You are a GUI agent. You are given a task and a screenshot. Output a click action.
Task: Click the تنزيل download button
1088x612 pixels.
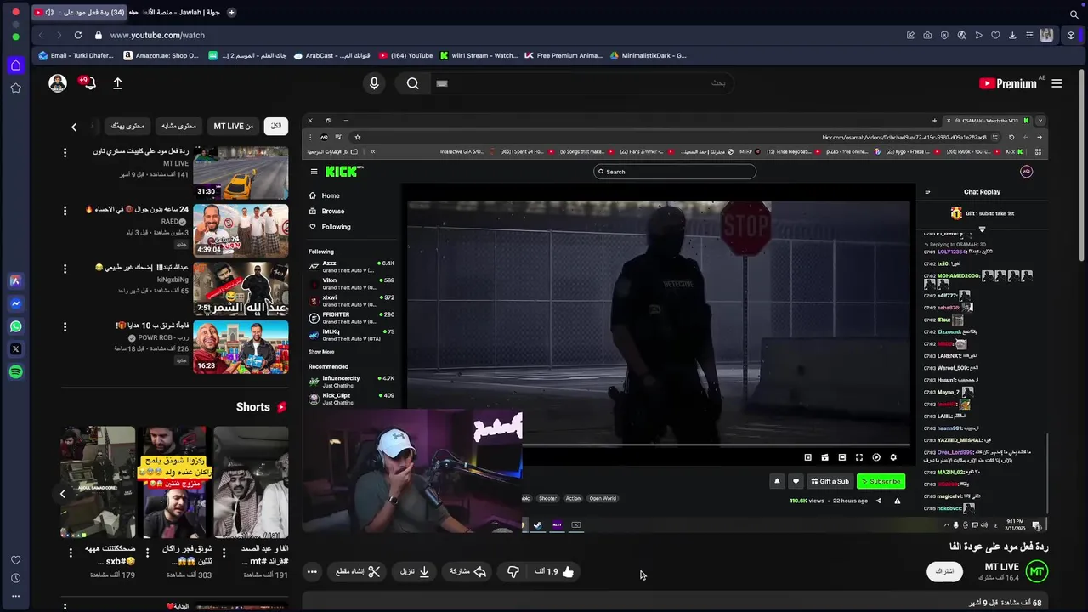click(416, 571)
